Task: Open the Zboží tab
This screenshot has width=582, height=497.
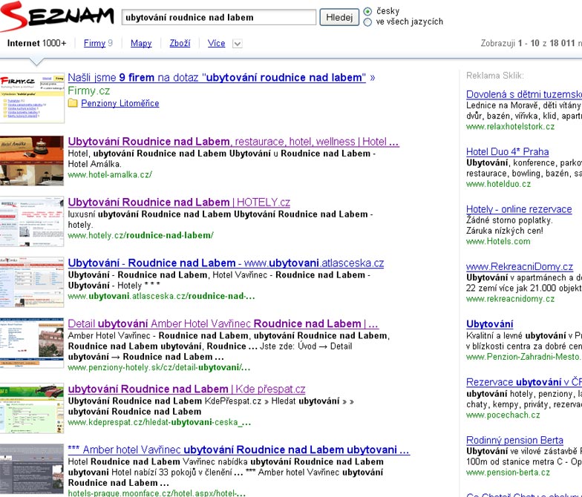Action: (x=180, y=43)
